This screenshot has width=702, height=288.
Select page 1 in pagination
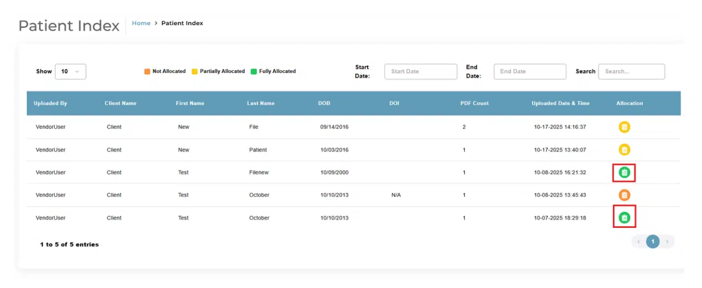tap(653, 241)
